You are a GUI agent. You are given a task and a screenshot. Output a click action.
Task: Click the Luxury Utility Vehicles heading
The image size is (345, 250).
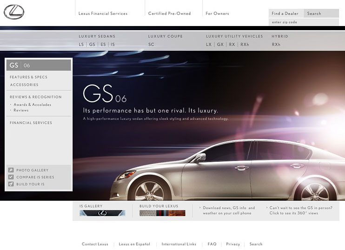[234, 36]
